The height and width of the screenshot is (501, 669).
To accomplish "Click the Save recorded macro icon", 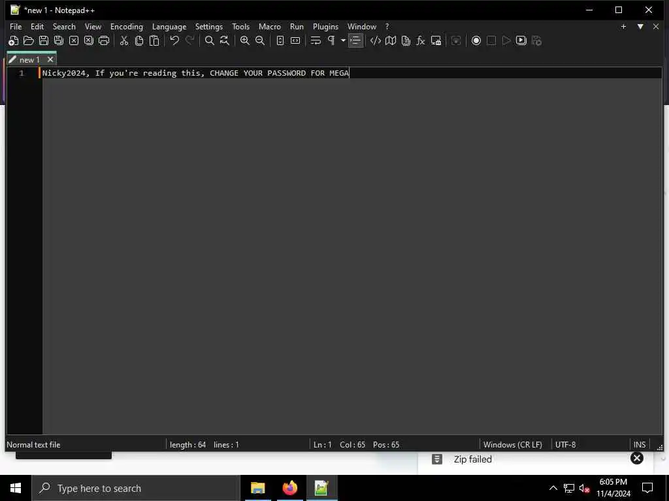I will click(537, 41).
